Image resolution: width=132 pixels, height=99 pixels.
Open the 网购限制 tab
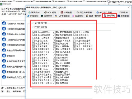[123, 12]
